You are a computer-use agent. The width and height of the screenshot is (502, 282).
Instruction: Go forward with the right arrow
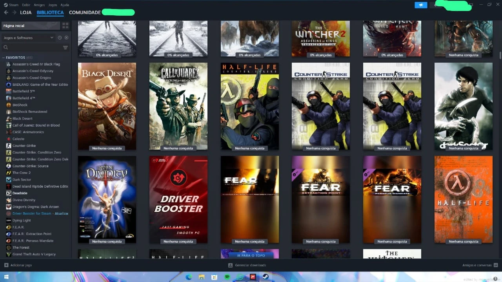click(x=15, y=13)
